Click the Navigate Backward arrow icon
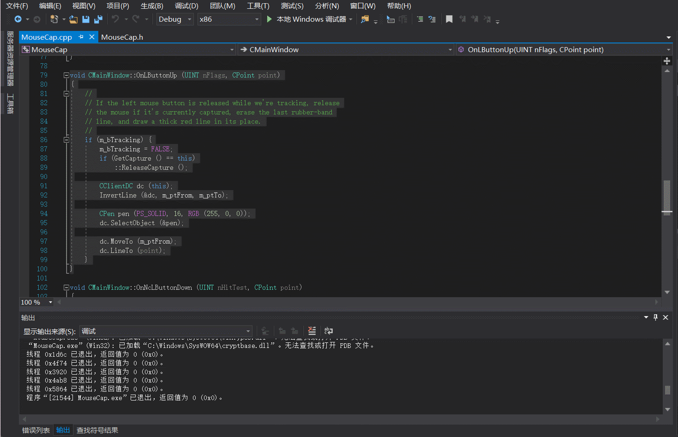 coord(18,19)
